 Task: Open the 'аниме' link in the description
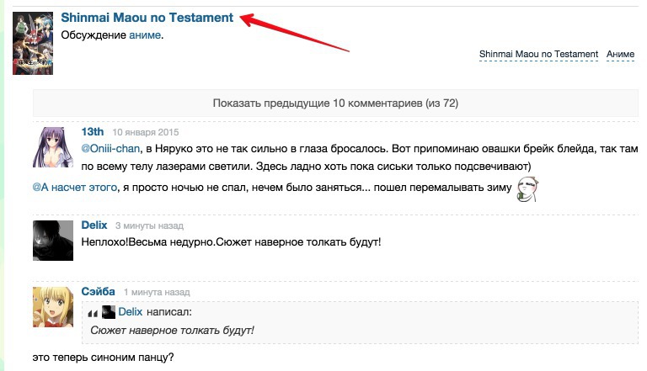coord(144,35)
